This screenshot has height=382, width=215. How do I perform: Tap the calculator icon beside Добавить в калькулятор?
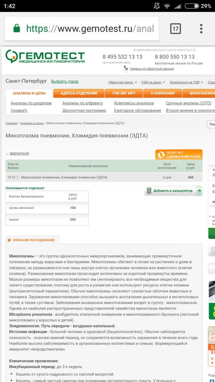tap(149, 191)
